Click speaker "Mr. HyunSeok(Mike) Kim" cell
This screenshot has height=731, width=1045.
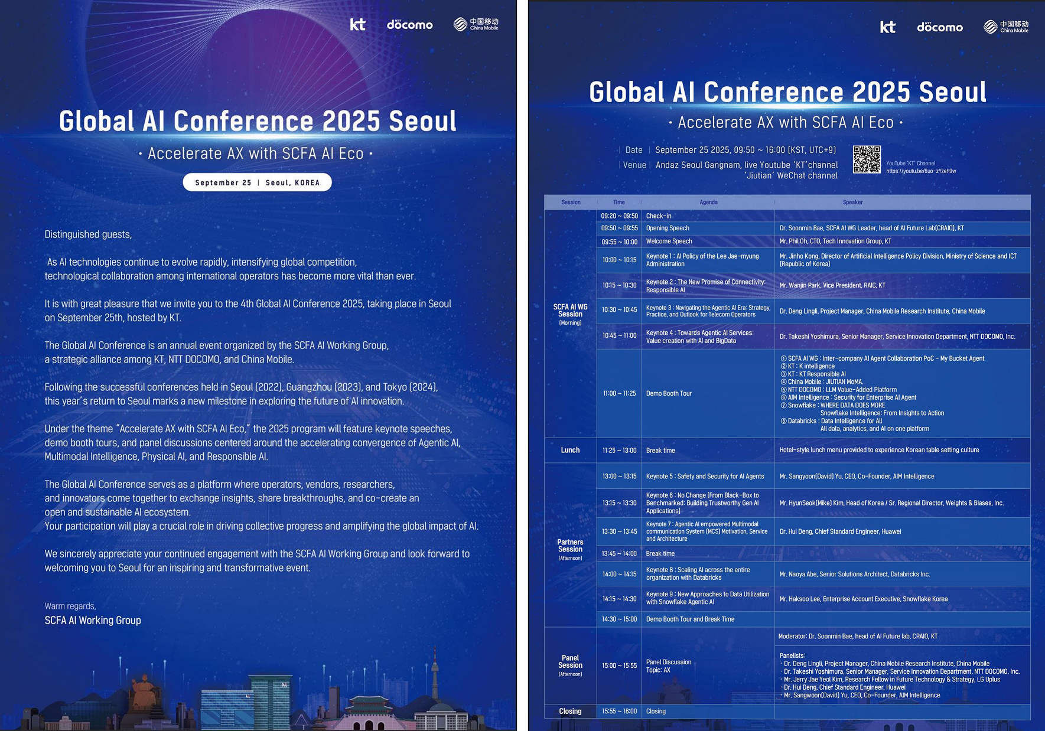903,503
